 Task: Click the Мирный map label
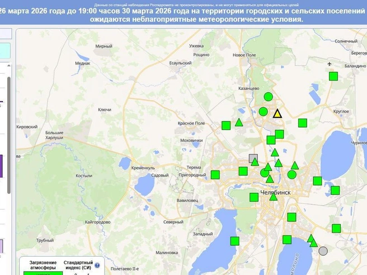coord(103,46)
